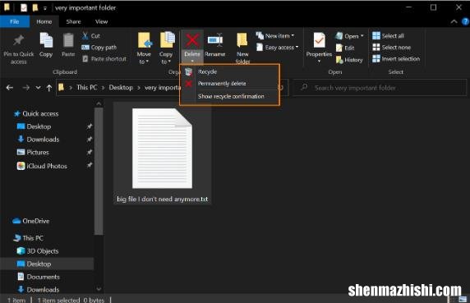
Task: Click Desktop in the address breadcrumb
Action: 121,87
